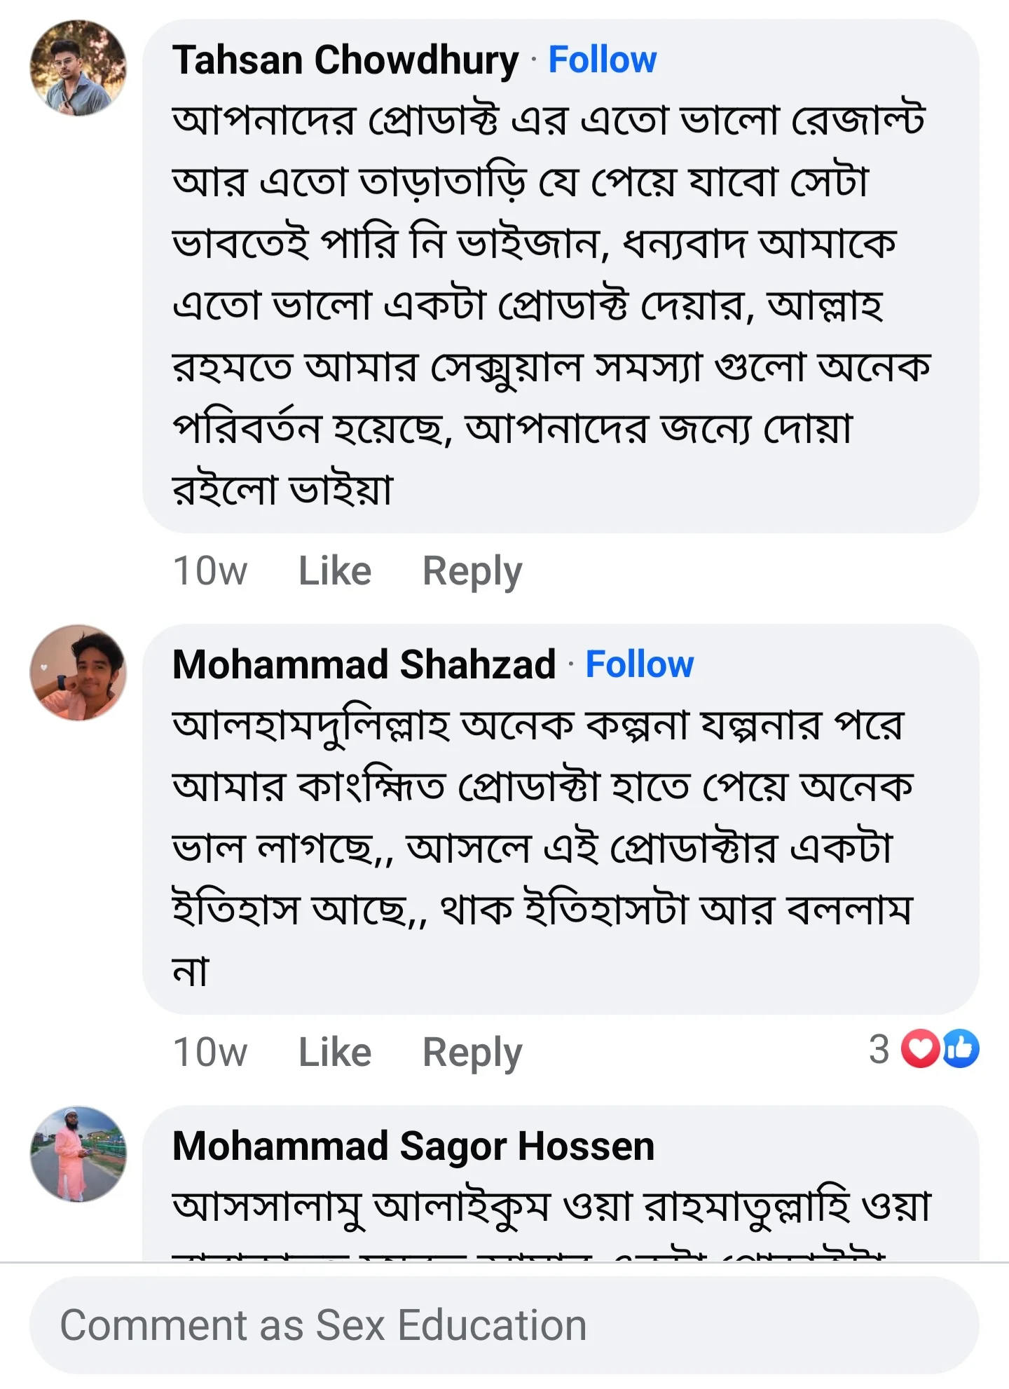
Task: Follow Tahsan Chowdhury
Action: coord(602,60)
